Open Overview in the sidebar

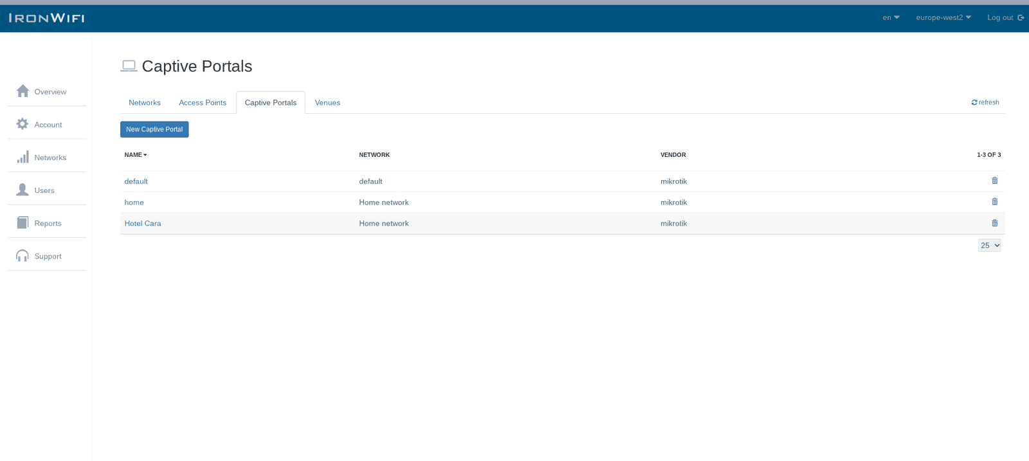tap(50, 92)
